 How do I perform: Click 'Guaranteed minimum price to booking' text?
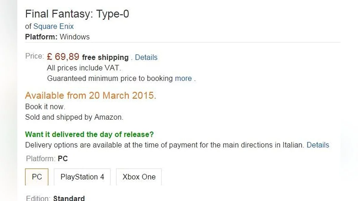coord(110,79)
